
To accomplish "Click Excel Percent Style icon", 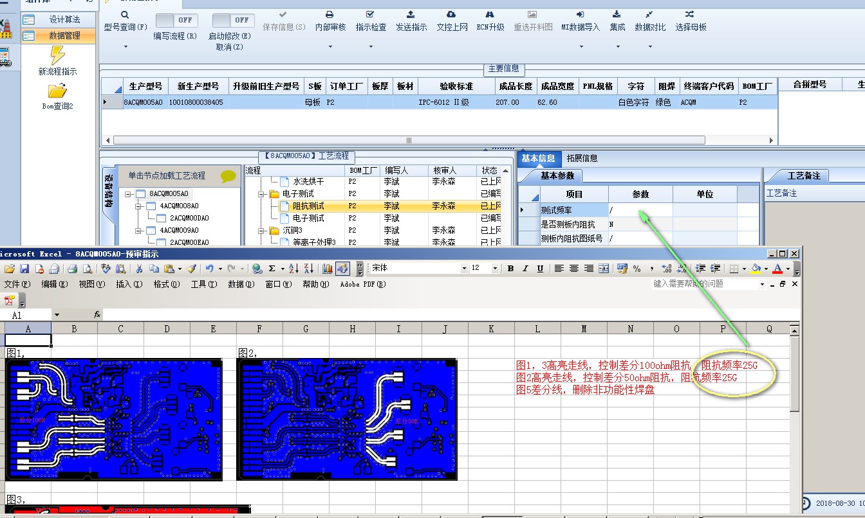I will coord(637,269).
